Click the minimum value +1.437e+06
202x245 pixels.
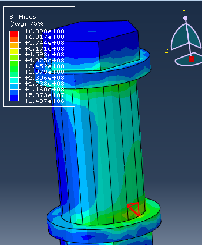45,101
